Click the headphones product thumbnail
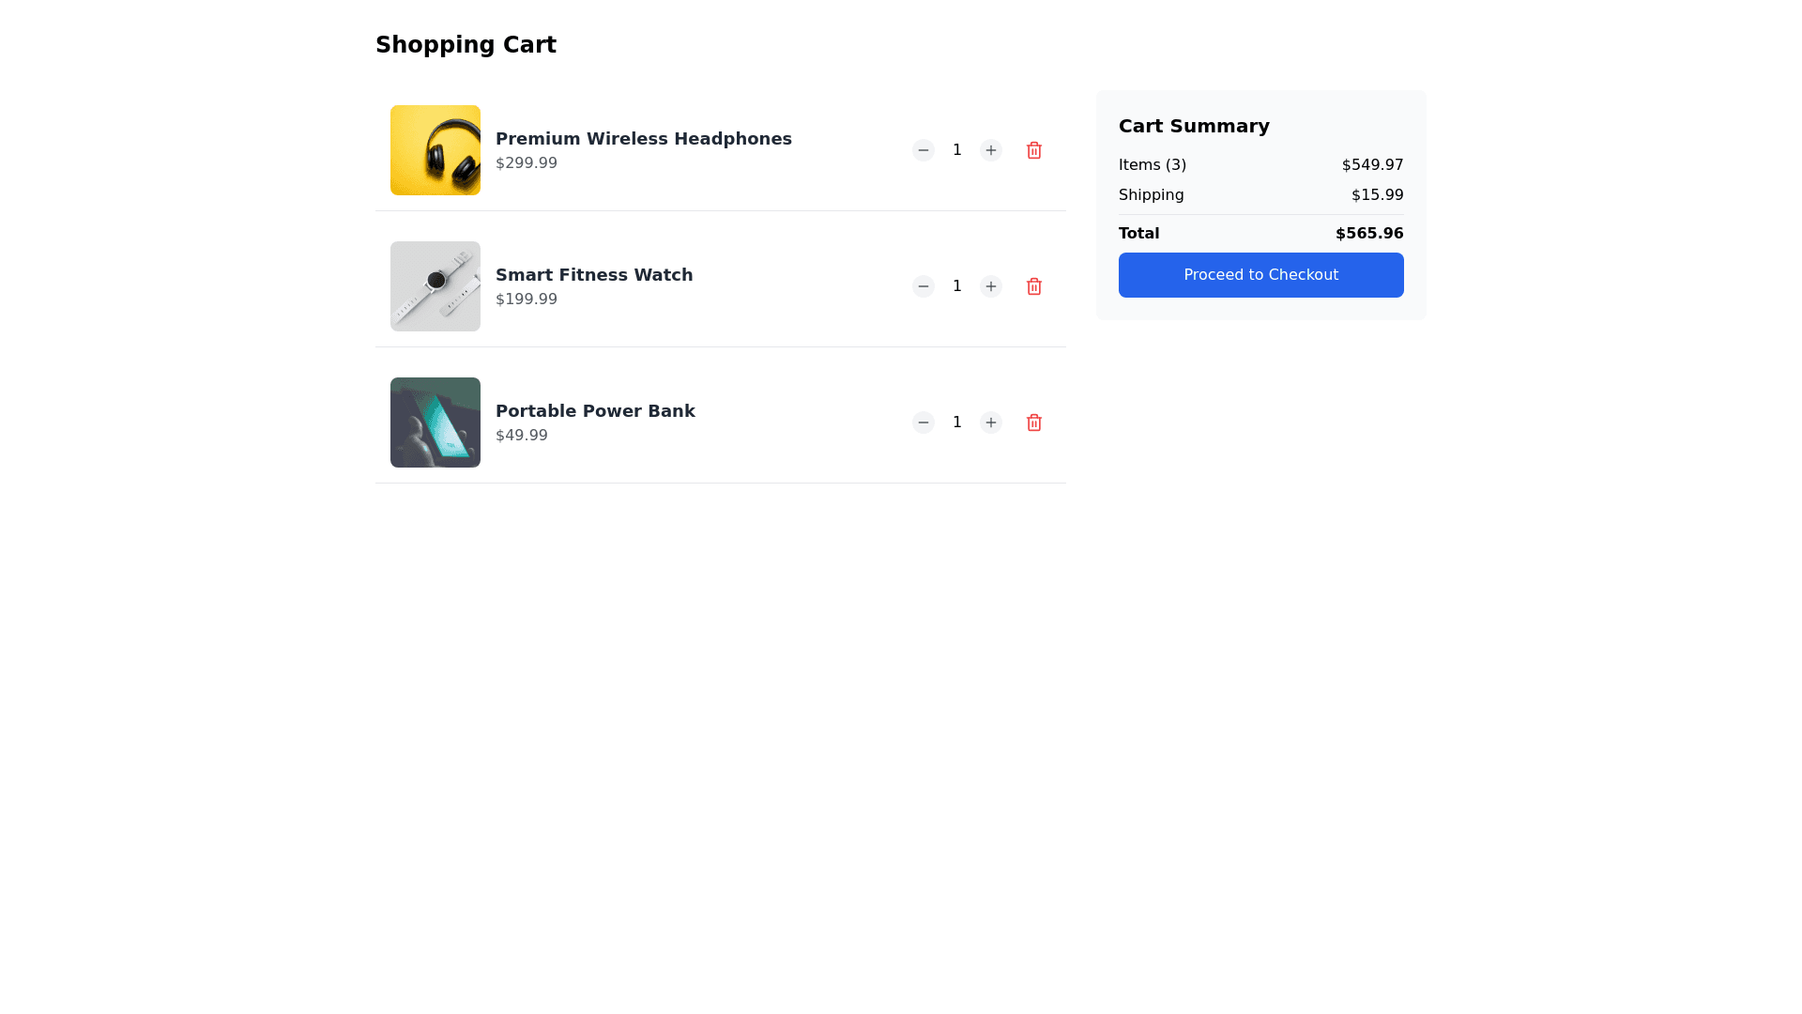 point(435,150)
